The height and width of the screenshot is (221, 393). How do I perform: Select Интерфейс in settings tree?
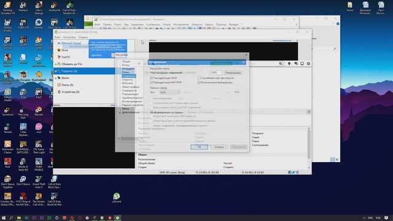(x=128, y=69)
